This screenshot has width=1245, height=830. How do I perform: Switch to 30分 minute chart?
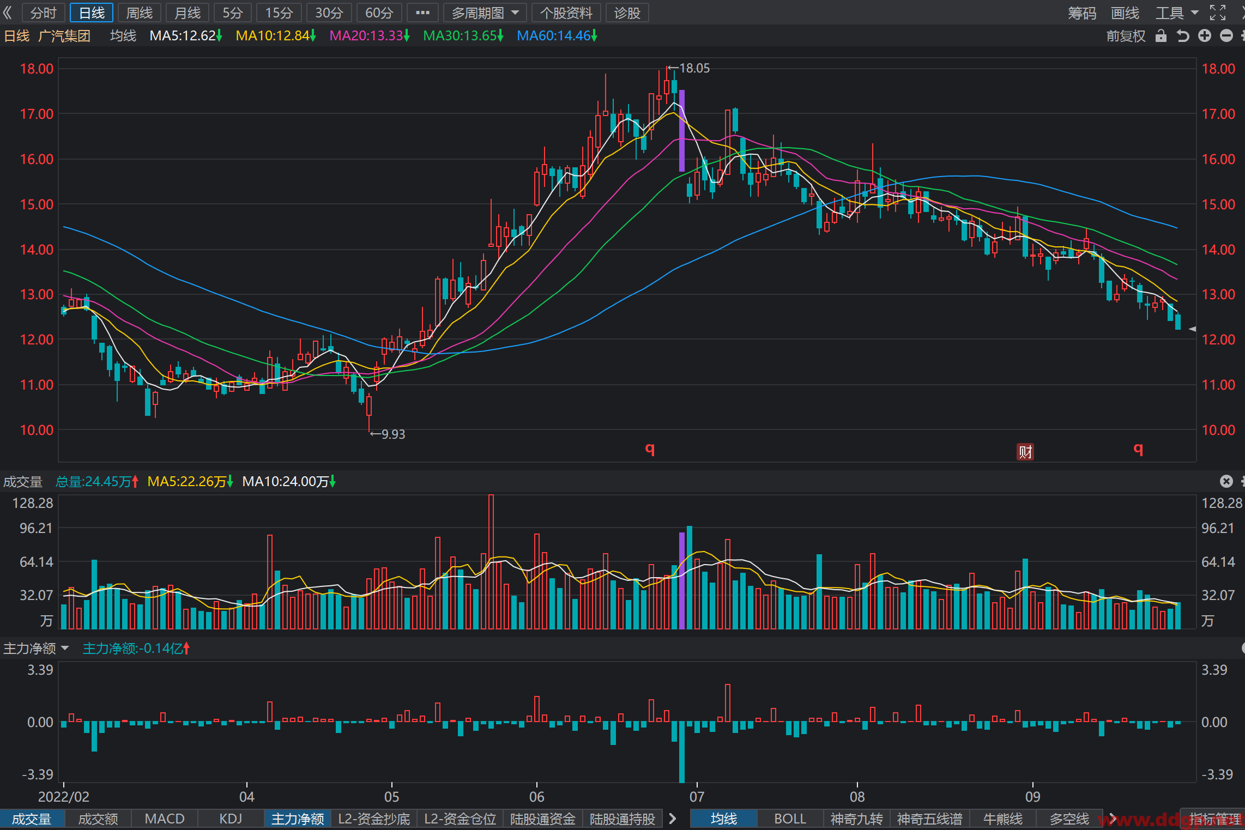329,13
